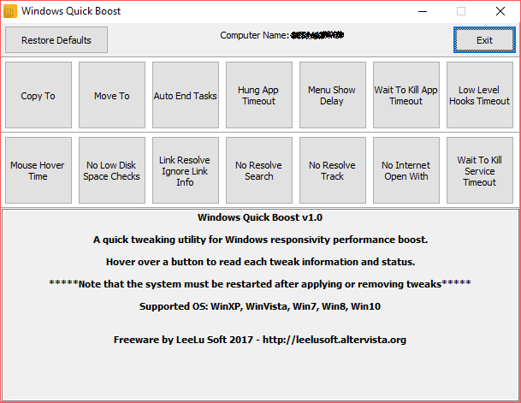This screenshot has height=403, width=521.
Task: Apply the Low Level Hooks Timeout tweak
Action: tap(479, 96)
